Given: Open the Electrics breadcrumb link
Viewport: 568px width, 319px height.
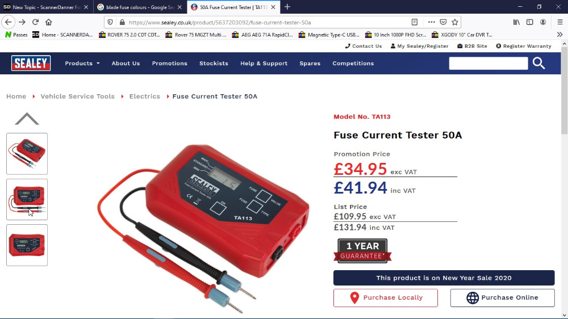Looking at the screenshot, I should tap(144, 96).
